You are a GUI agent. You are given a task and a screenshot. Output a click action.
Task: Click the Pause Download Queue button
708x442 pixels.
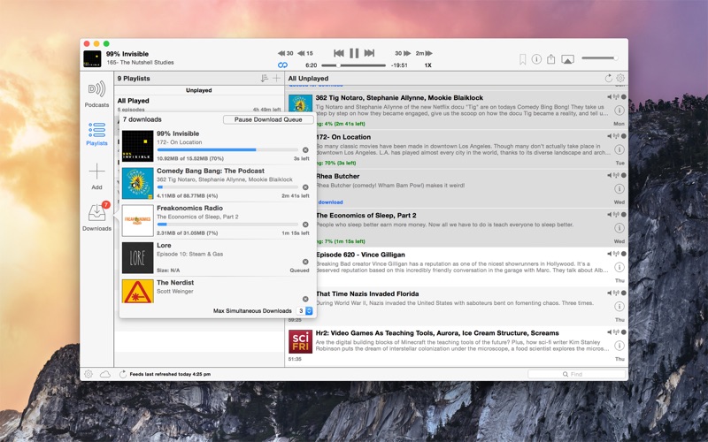[268, 119]
